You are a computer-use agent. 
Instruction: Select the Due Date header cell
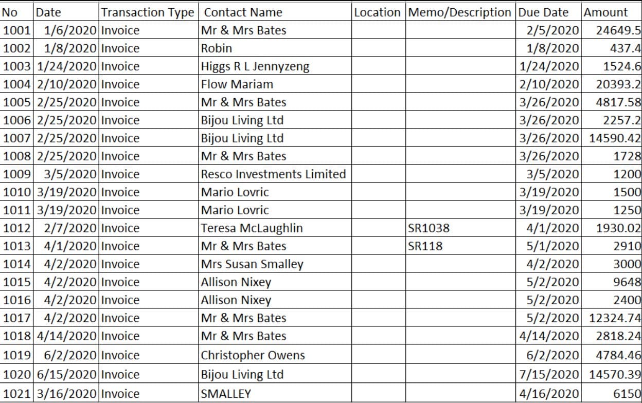548,12
